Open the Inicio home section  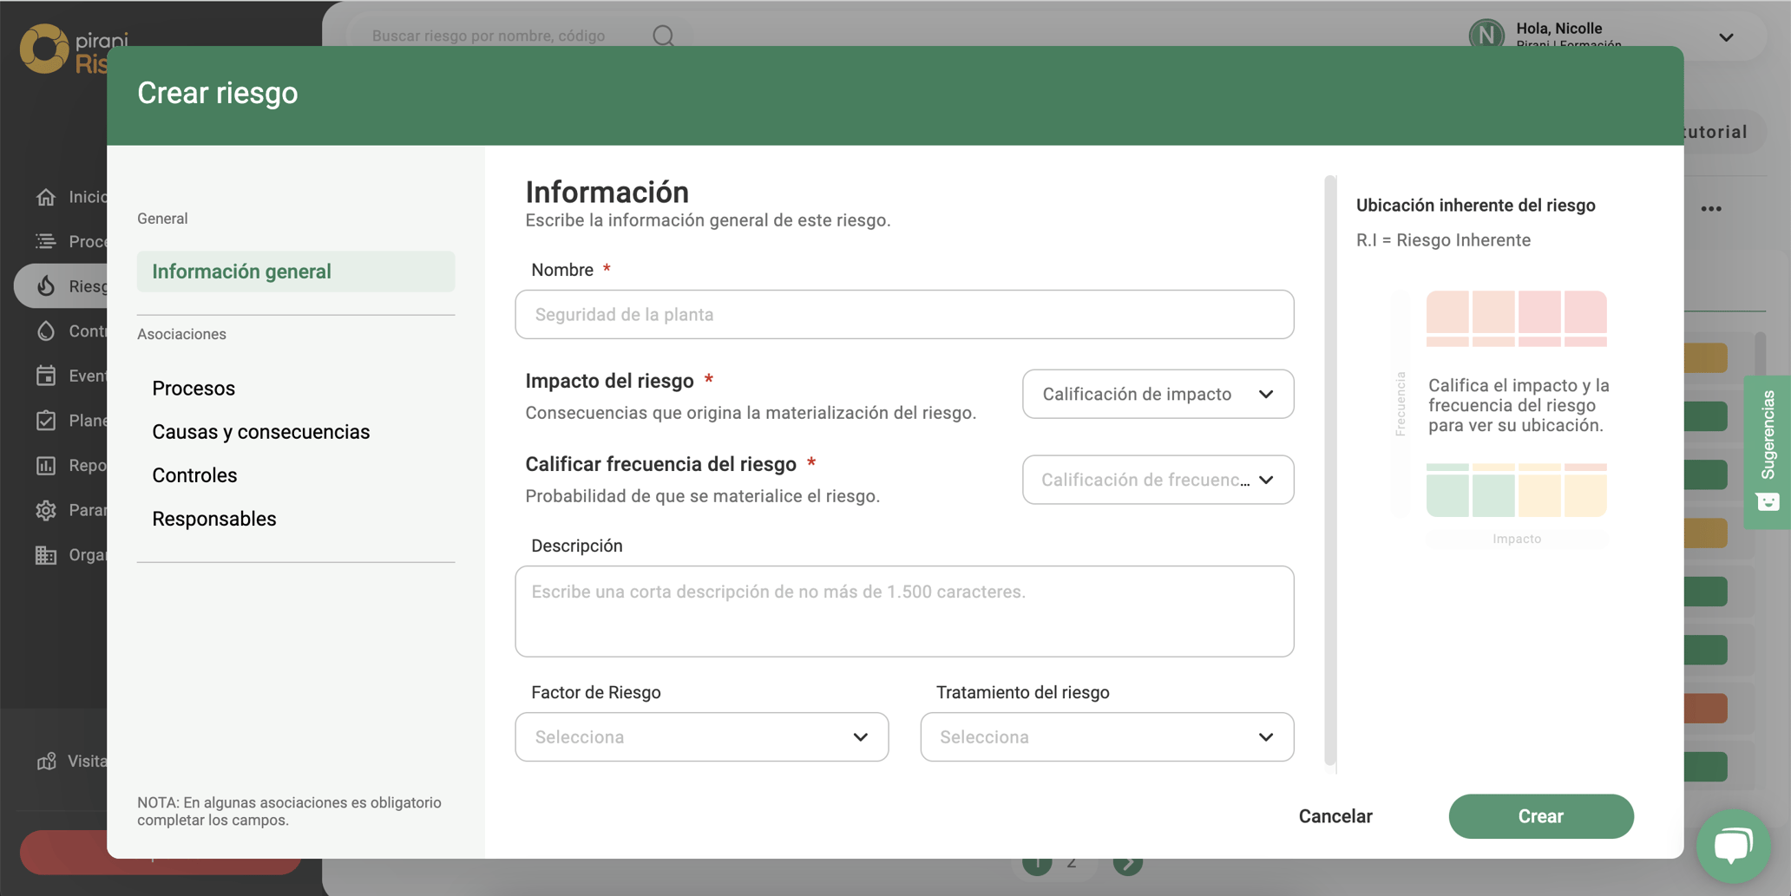click(47, 196)
